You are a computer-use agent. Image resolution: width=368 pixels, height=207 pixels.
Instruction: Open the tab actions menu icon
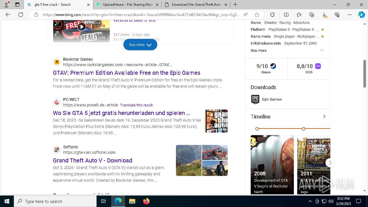pyautogui.click(x=17, y=5)
